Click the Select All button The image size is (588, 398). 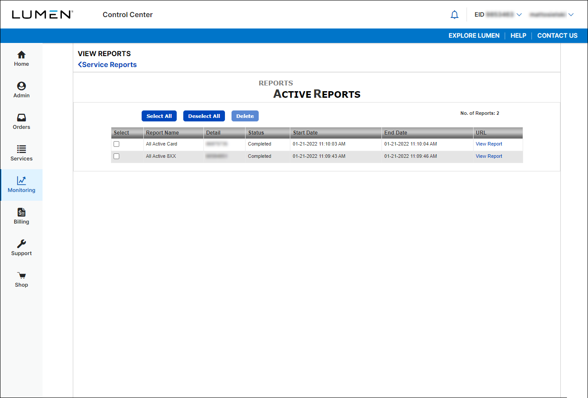pos(159,116)
